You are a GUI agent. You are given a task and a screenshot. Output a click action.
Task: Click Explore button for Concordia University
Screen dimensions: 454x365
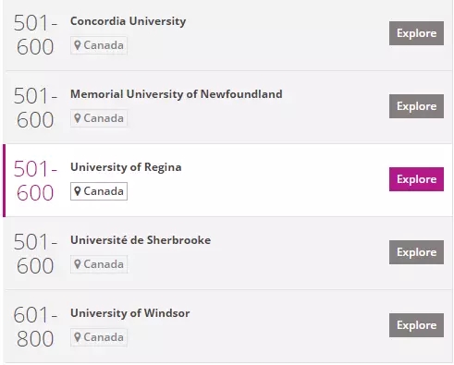click(x=416, y=33)
